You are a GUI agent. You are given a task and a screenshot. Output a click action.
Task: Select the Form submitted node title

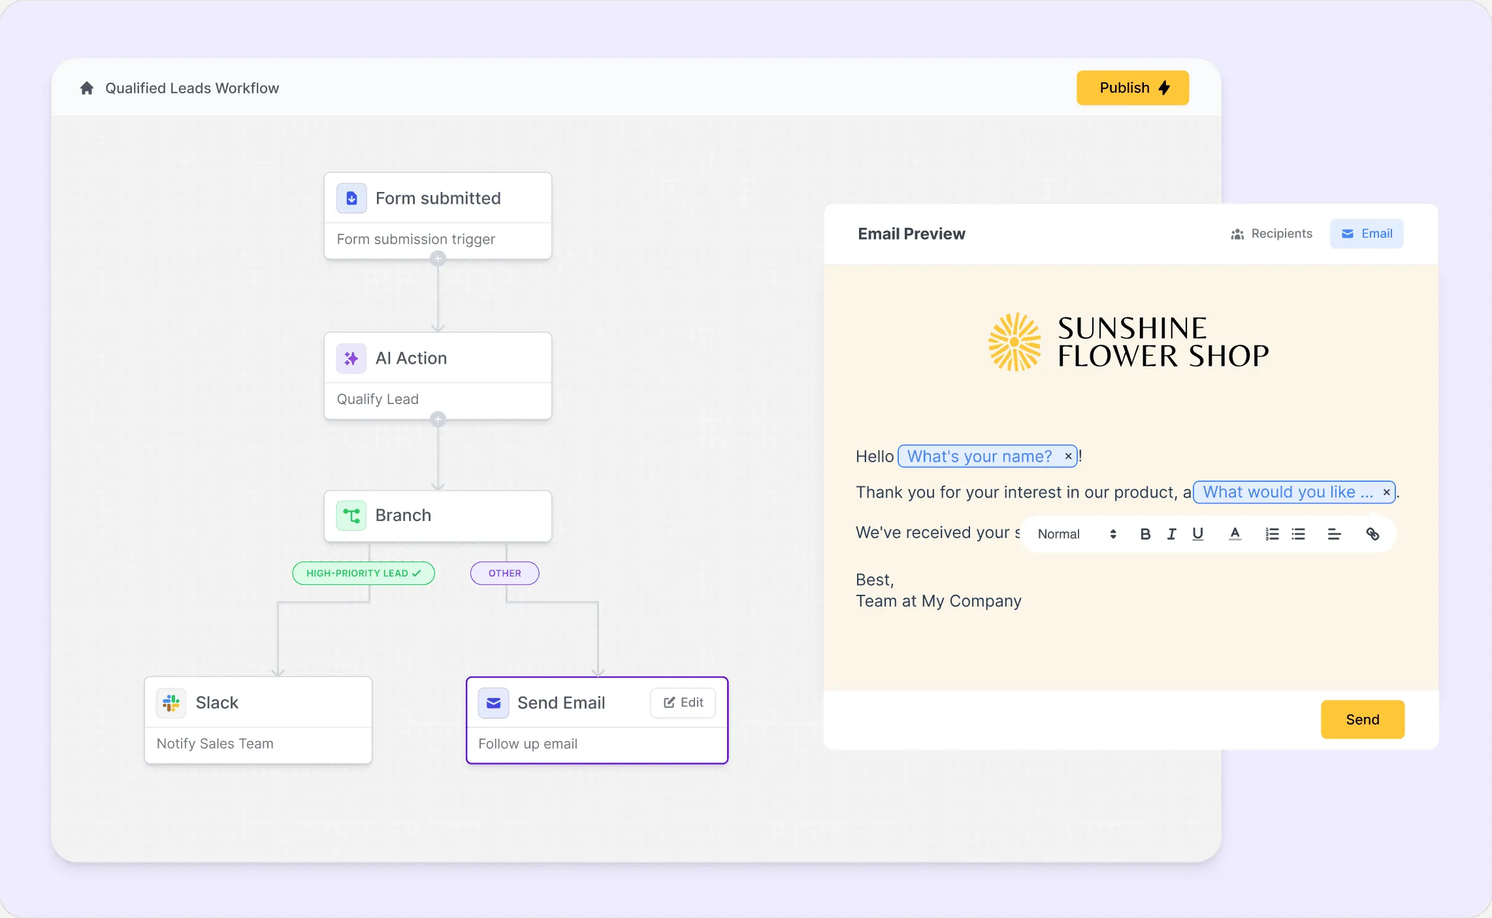point(438,198)
